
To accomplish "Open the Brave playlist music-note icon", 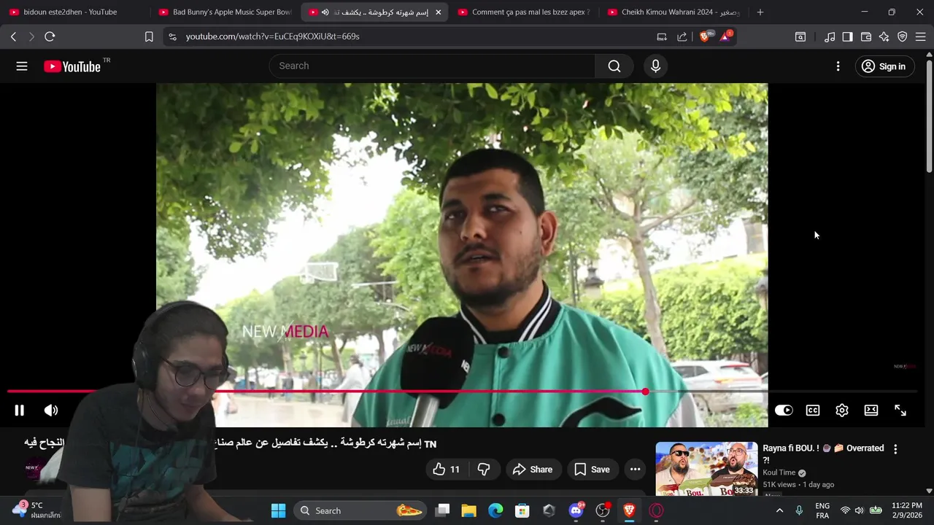I will point(830,36).
